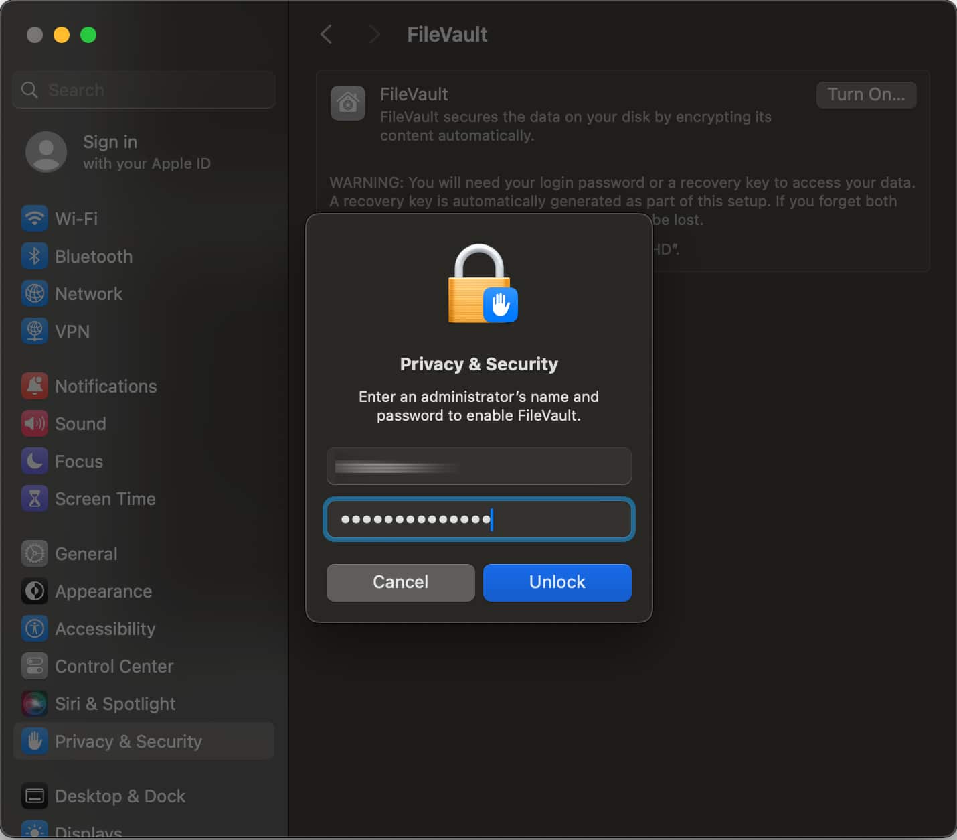Screen dimensions: 957x840
Task: Select Focus label in sidebar
Action: point(79,461)
